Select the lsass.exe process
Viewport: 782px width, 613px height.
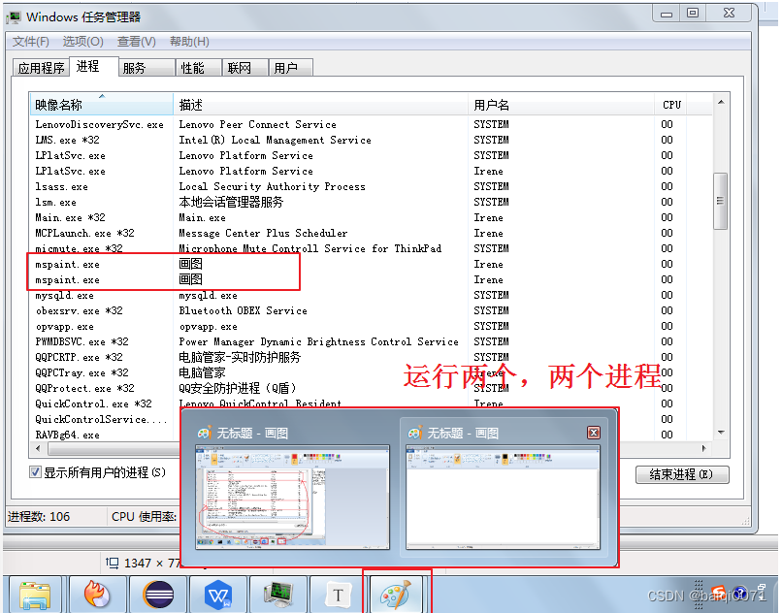click(x=61, y=186)
